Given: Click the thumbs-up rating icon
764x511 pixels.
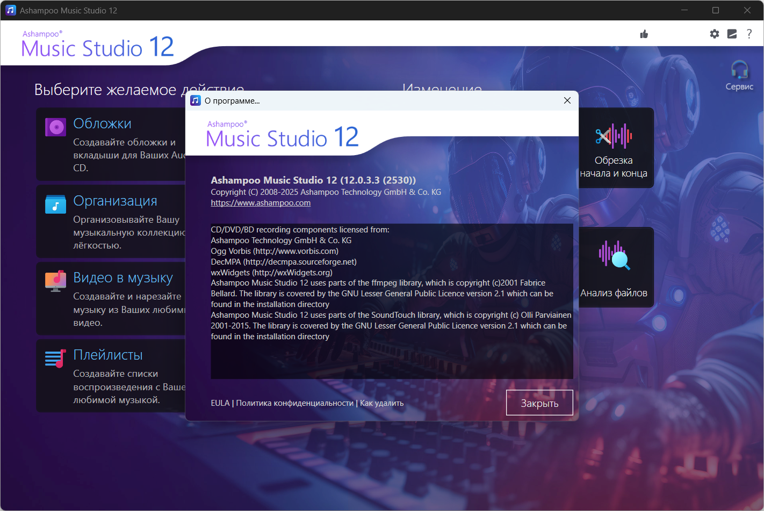Looking at the screenshot, I should 644,34.
